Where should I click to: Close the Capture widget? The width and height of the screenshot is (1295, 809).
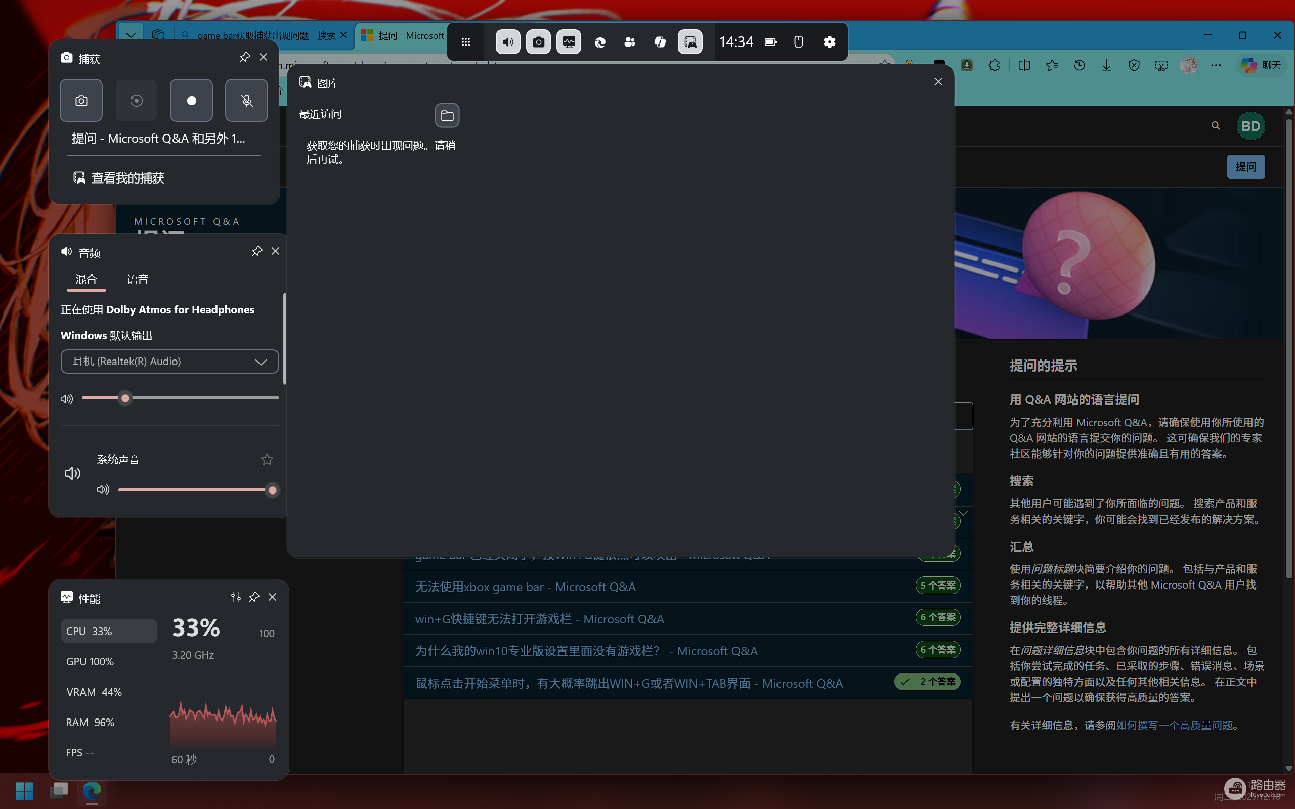(263, 57)
